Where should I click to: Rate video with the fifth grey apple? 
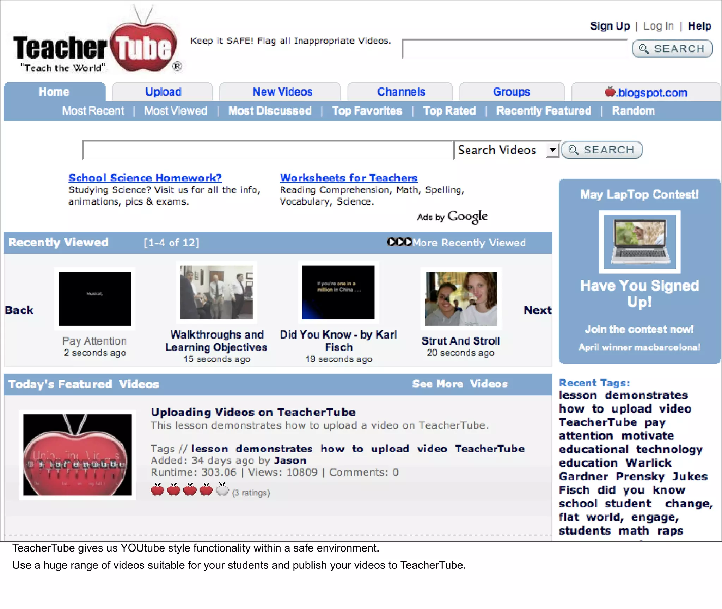pyautogui.click(x=222, y=489)
